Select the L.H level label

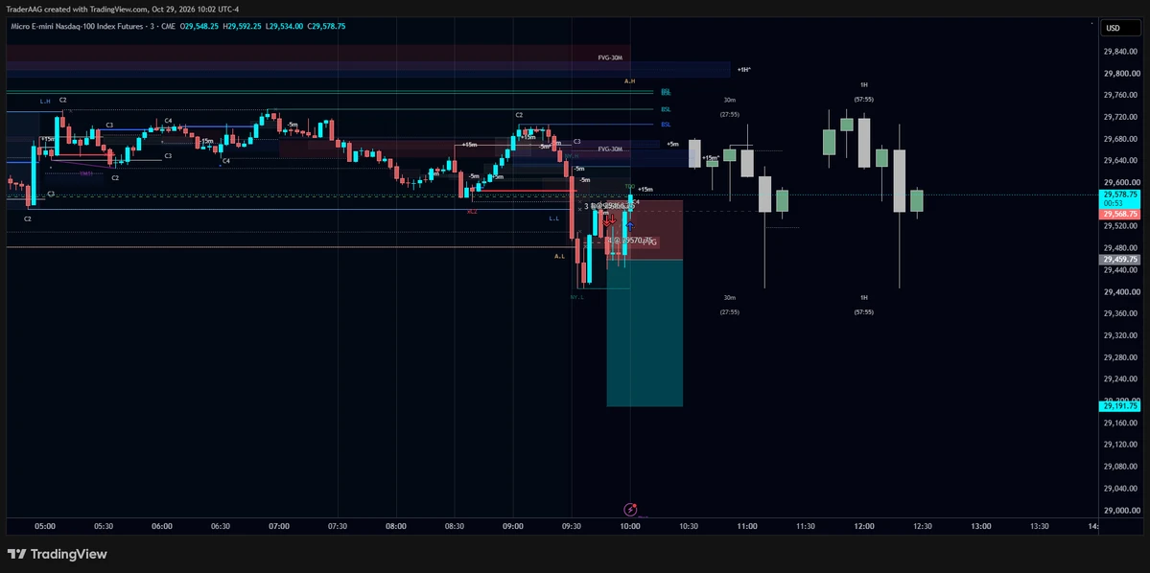pos(45,102)
